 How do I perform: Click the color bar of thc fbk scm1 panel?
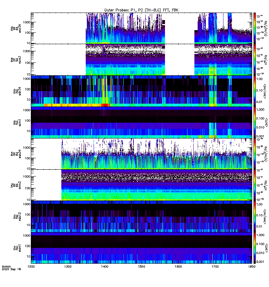pos(255,248)
